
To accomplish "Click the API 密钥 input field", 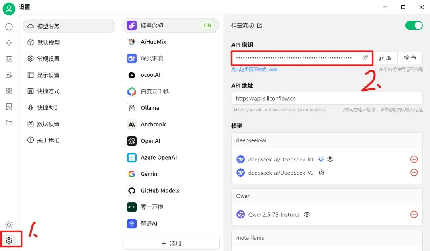I will coord(302,58).
